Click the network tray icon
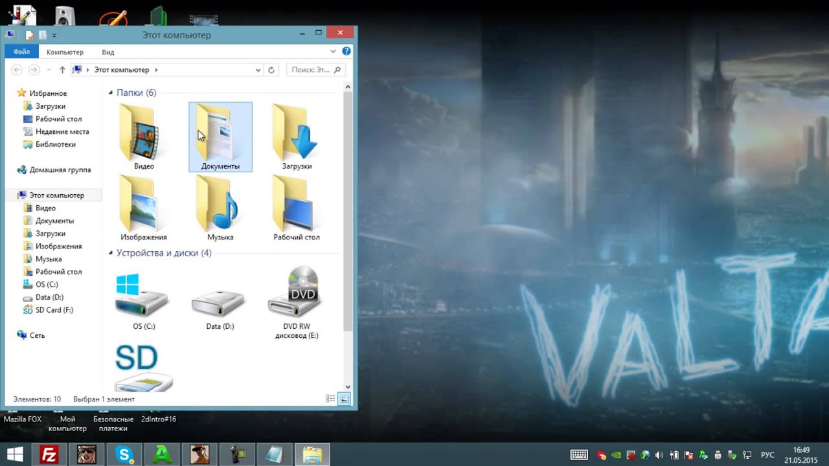829x466 pixels. click(x=747, y=455)
